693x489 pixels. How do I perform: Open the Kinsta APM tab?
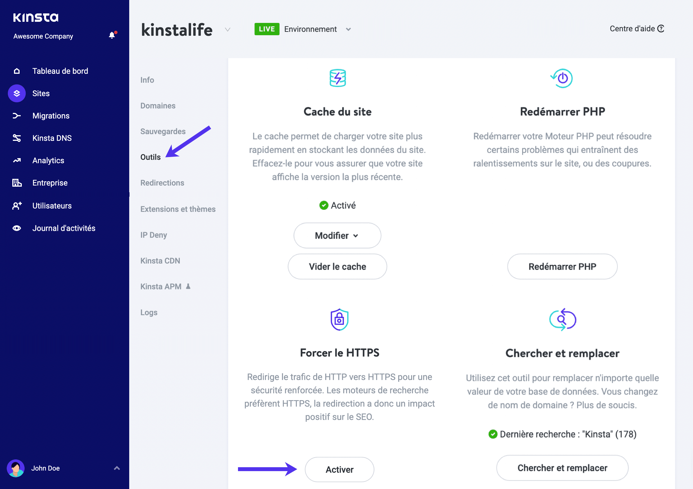[x=161, y=286]
